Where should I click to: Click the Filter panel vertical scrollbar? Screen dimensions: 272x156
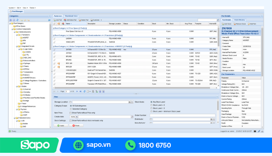(x=218, y=105)
